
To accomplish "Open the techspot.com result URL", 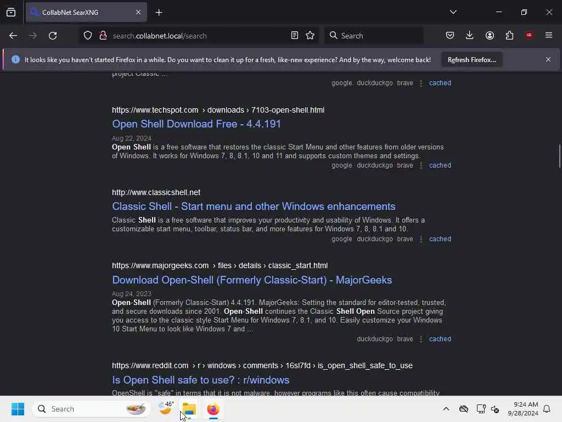I will point(218,110).
